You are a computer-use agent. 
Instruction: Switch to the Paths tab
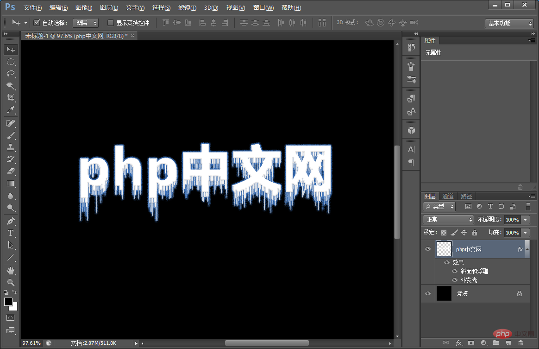[466, 196]
